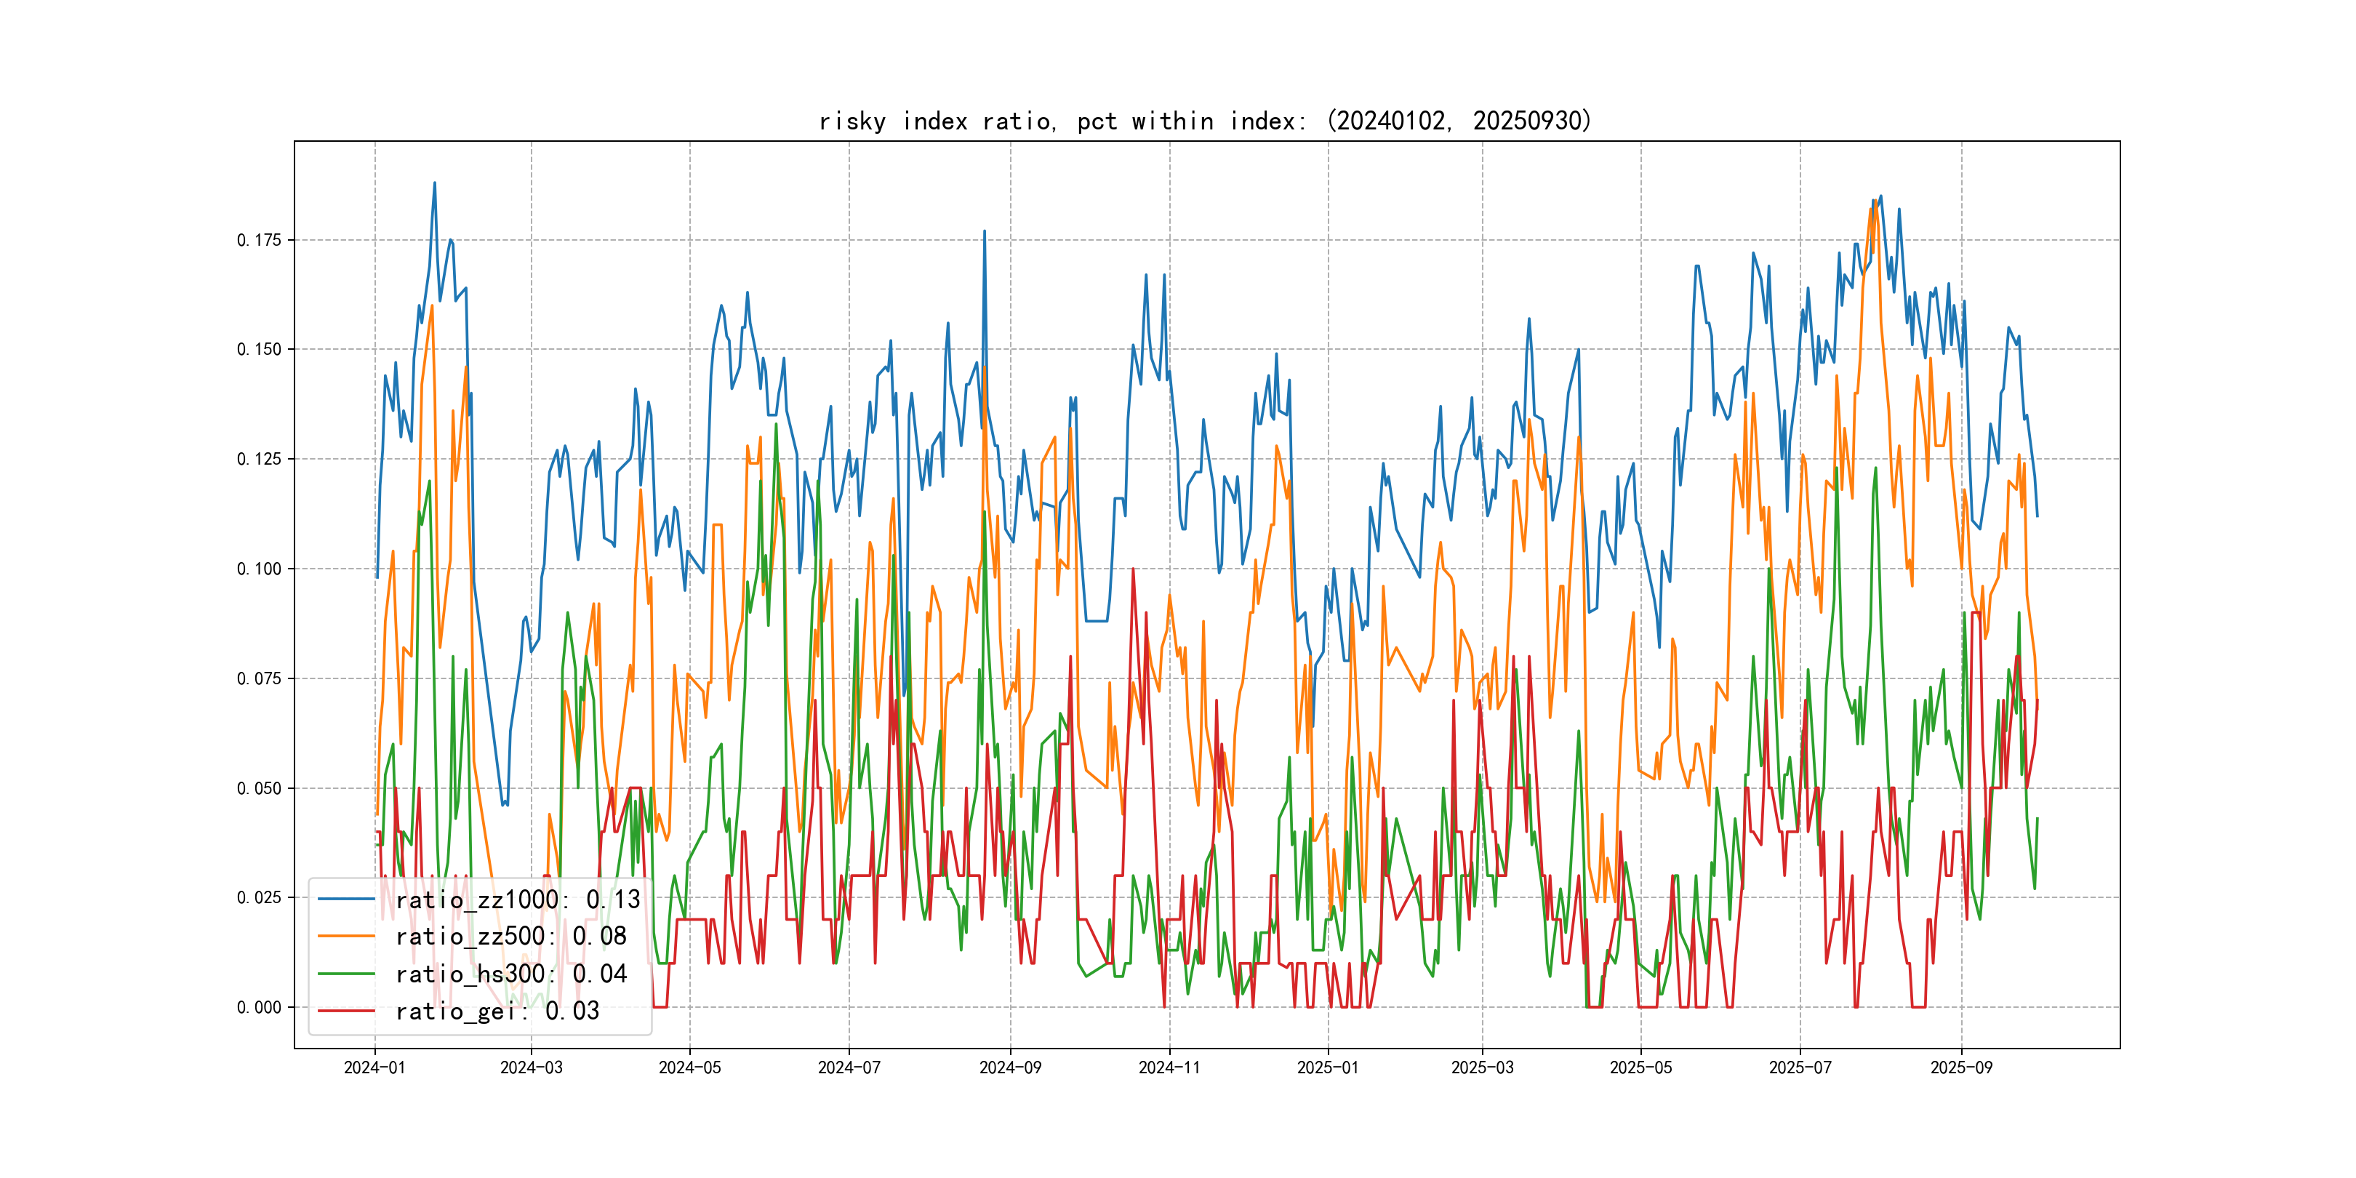Click the 2025-09 x-axis tick label

tap(1961, 1067)
